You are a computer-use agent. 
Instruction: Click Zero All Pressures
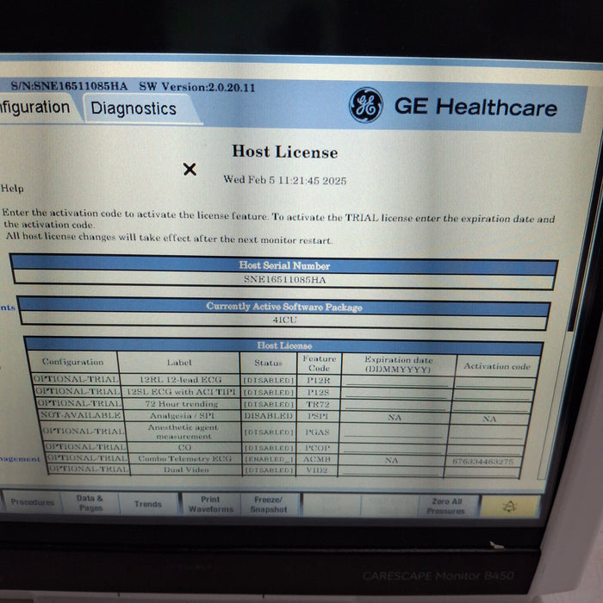coord(446,507)
